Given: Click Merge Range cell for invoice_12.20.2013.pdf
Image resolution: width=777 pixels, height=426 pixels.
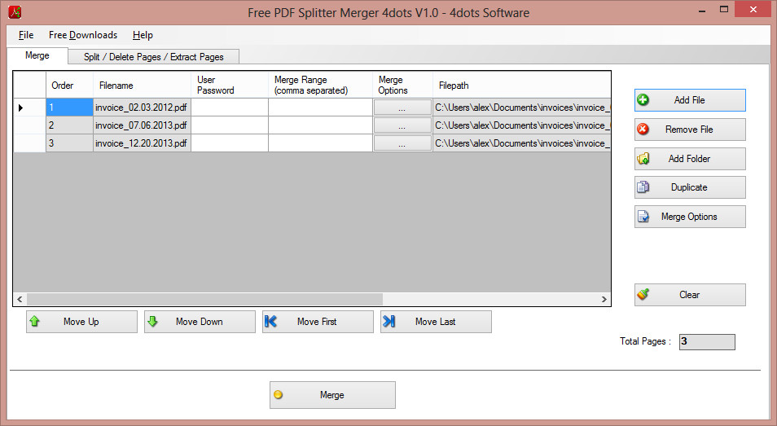Looking at the screenshot, I should pyautogui.click(x=321, y=143).
